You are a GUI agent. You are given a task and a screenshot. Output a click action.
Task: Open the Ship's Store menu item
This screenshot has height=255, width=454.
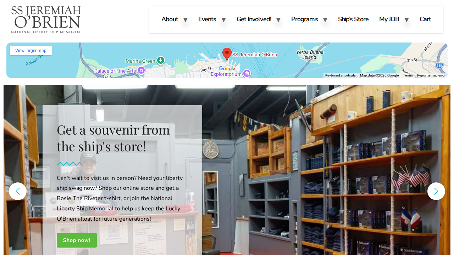tap(353, 19)
